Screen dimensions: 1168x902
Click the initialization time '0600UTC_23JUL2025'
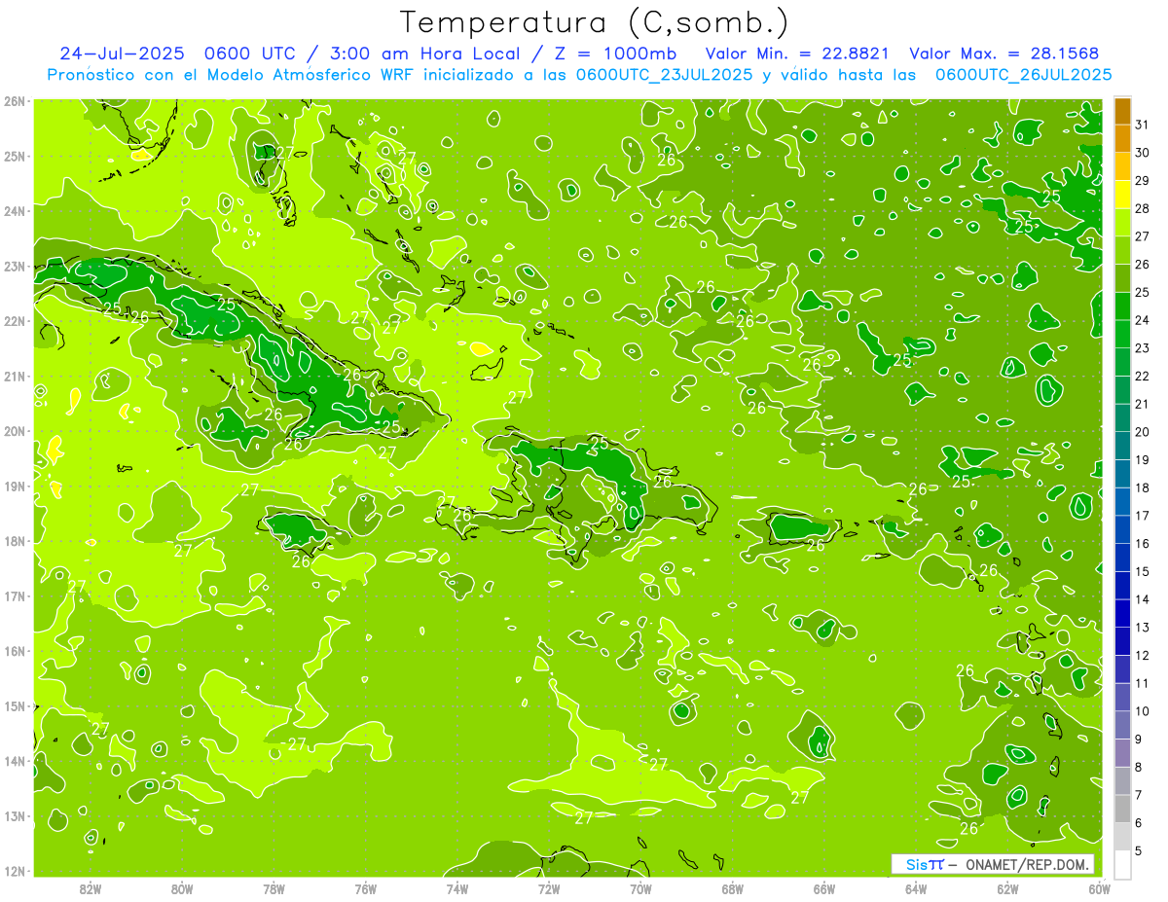point(664,74)
